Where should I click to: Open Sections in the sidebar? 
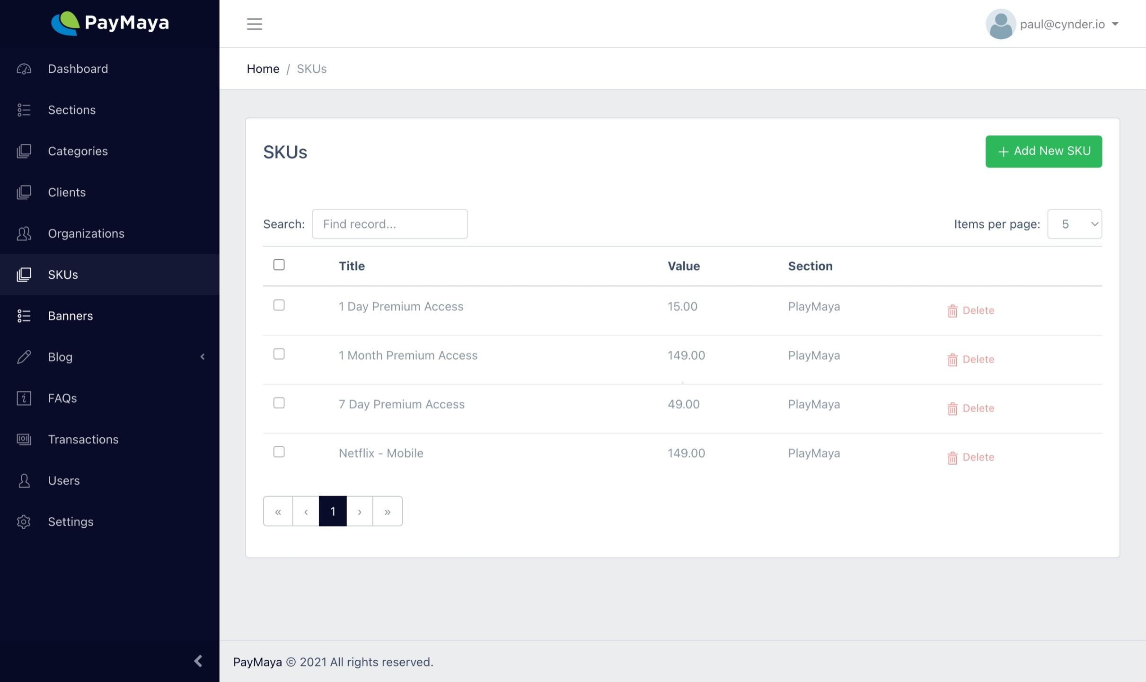pos(72,110)
